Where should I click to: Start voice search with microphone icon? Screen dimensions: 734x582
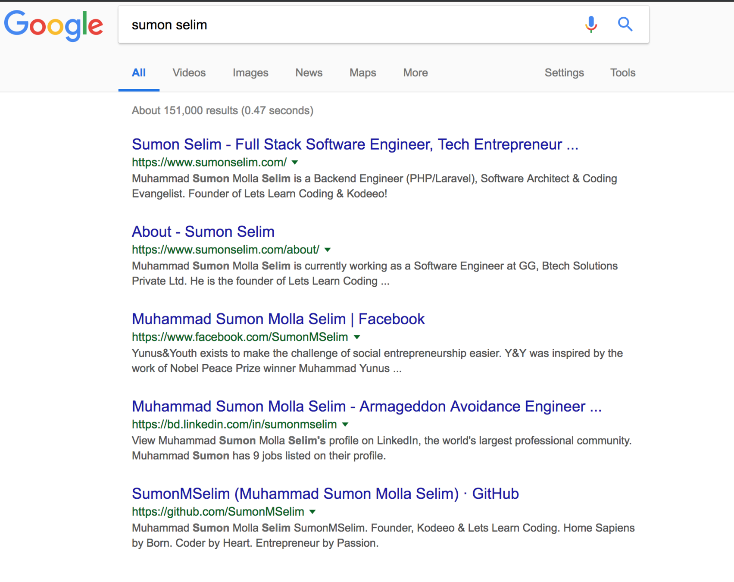(x=591, y=25)
